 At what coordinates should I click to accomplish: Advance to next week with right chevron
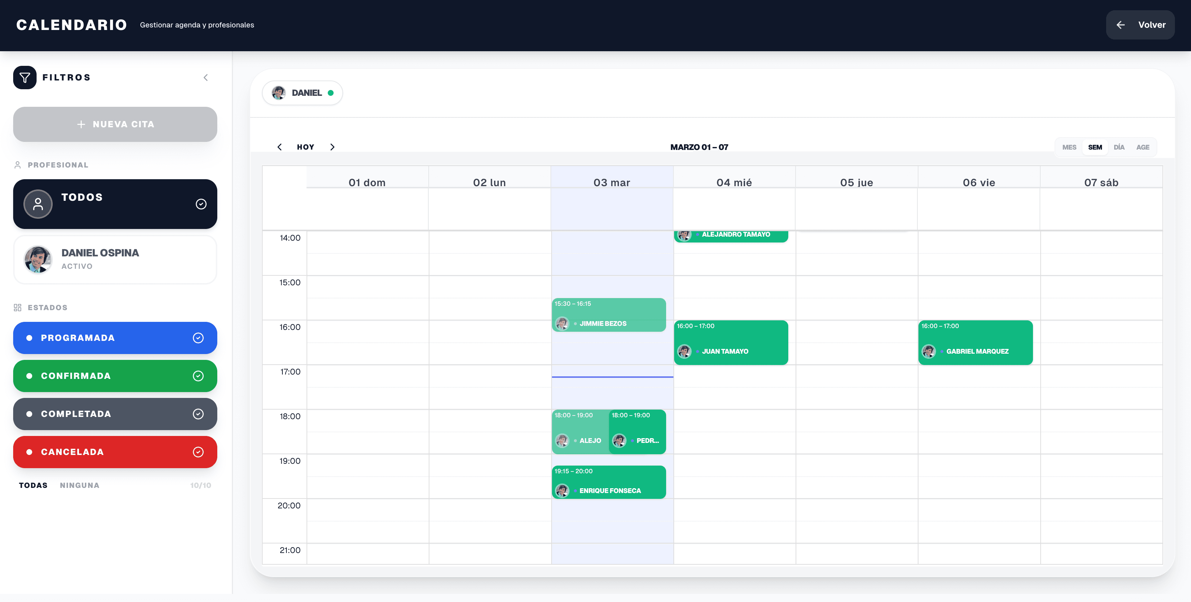point(332,147)
